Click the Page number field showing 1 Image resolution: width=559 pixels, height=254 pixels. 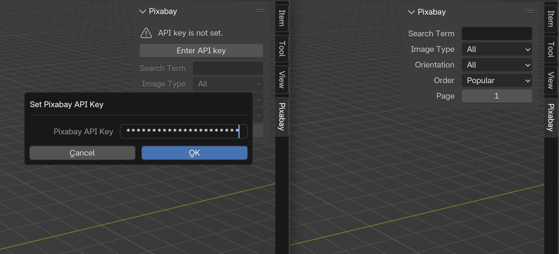497,96
